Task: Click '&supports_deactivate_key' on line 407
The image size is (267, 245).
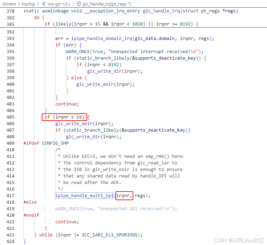Action: tap(153, 130)
